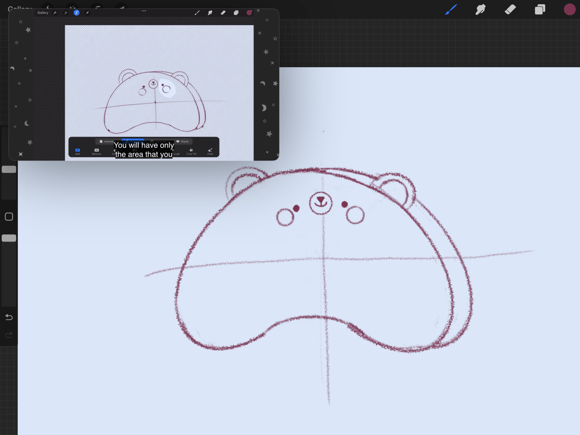The height and width of the screenshot is (435, 580).
Task: Select the eraser icon in video overlay toolbar
Action: click(223, 13)
